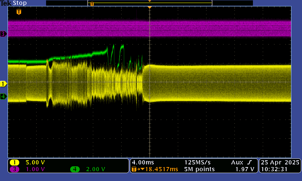Image resolution: width=302 pixels, height=181 pixels.
Task: Toggle the magenta channel 3 badge
Action: [14, 169]
